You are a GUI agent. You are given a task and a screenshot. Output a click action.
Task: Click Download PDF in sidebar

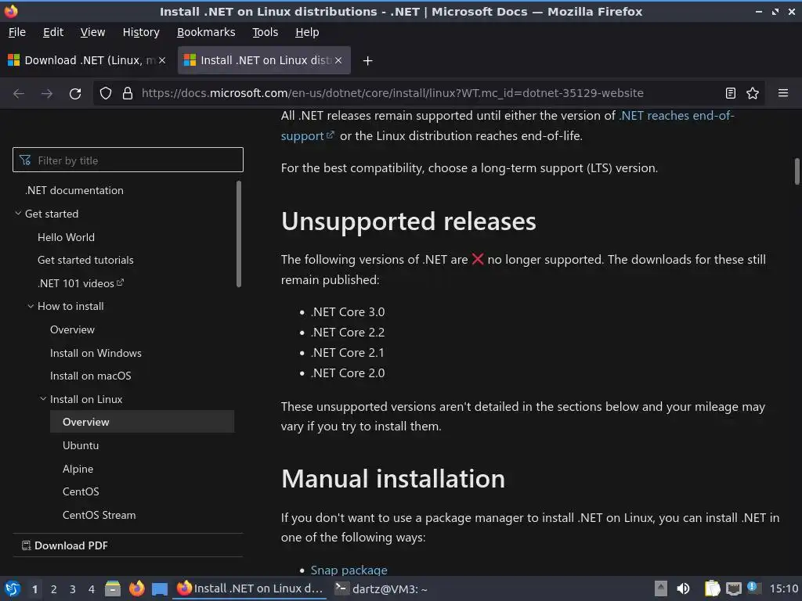(65, 545)
